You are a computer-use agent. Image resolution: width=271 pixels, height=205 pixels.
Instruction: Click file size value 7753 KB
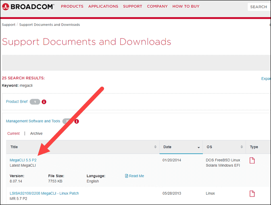coord(55,181)
